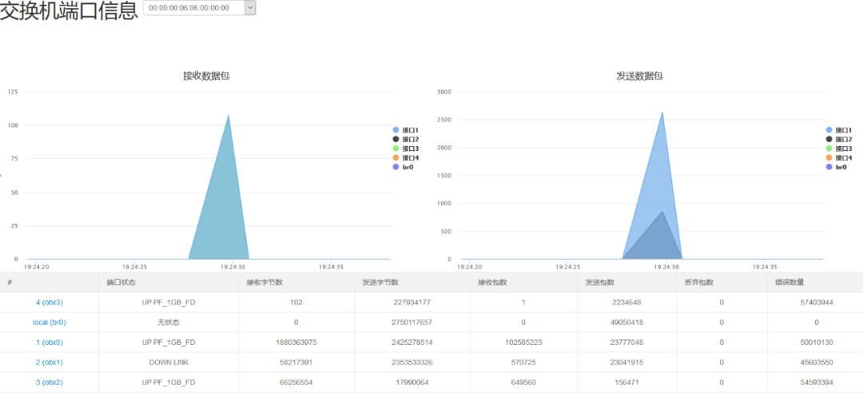
Task: Open the local (br0) port link
Action: (x=49, y=322)
